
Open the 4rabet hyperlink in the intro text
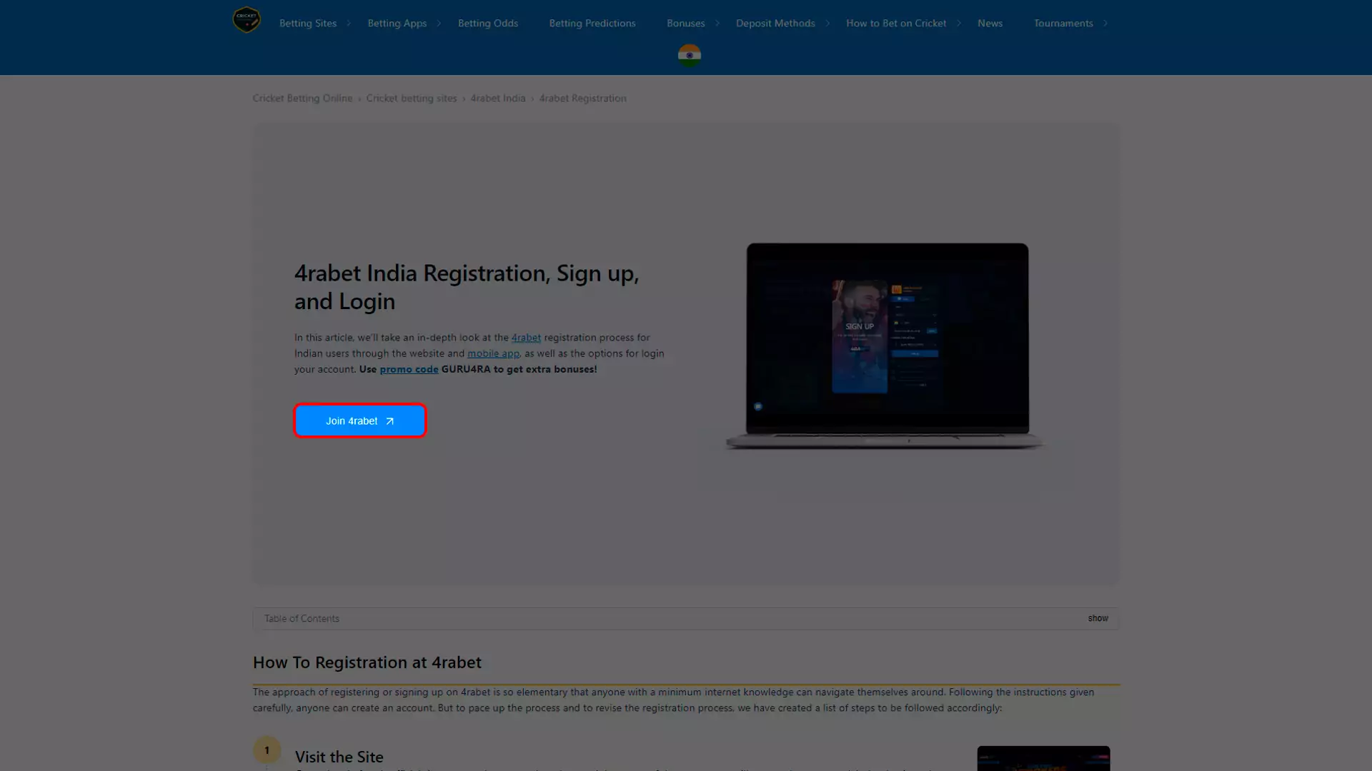[527, 338]
